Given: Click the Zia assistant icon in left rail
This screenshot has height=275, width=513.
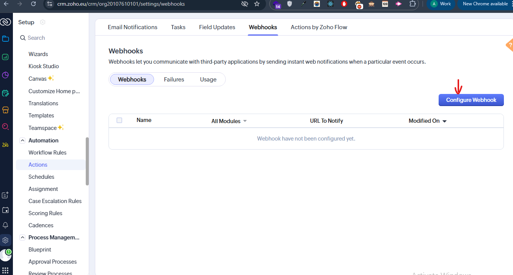Looking at the screenshot, I should click(x=6, y=145).
